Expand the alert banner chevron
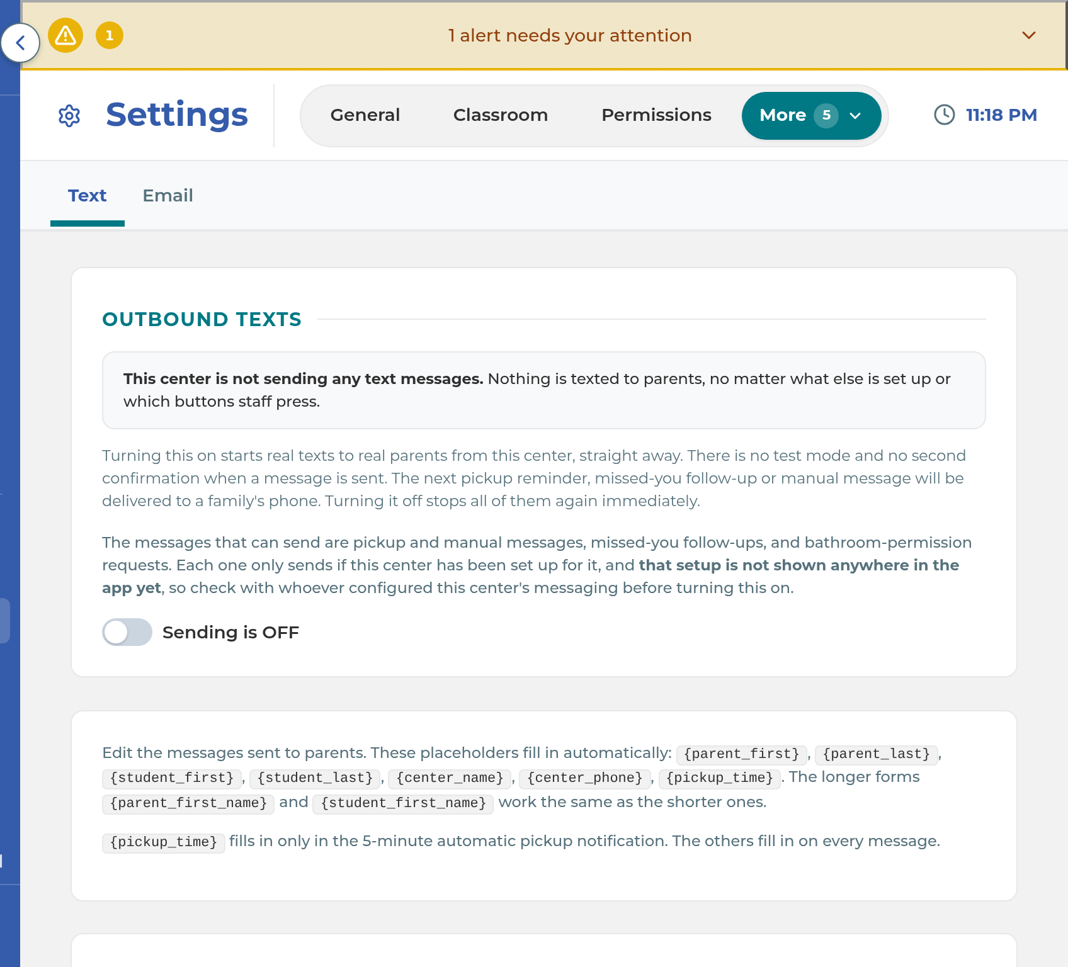The height and width of the screenshot is (967, 1068). tap(1029, 35)
